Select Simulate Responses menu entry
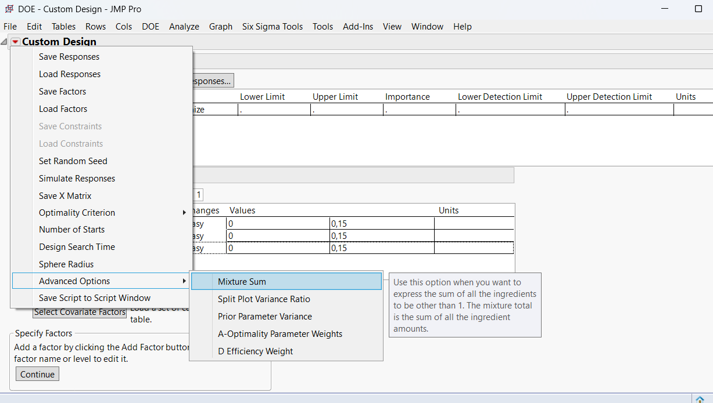Viewport: 713px width, 403px height. click(x=77, y=179)
